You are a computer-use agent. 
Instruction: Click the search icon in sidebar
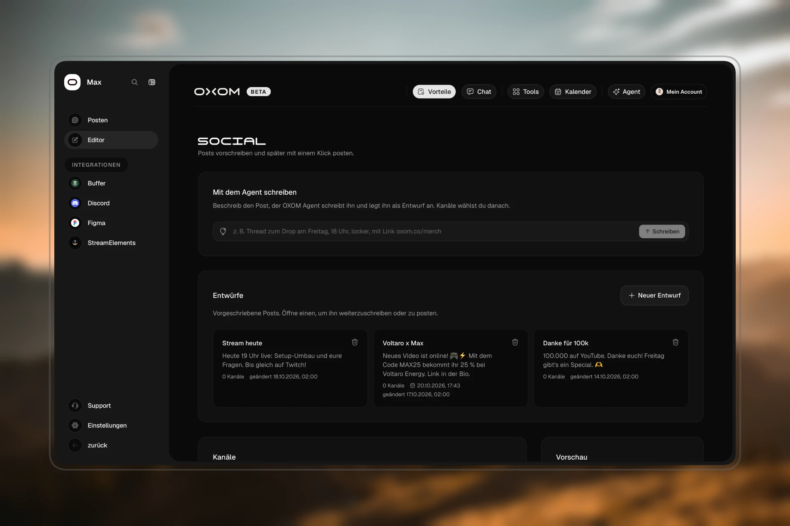point(135,82)
